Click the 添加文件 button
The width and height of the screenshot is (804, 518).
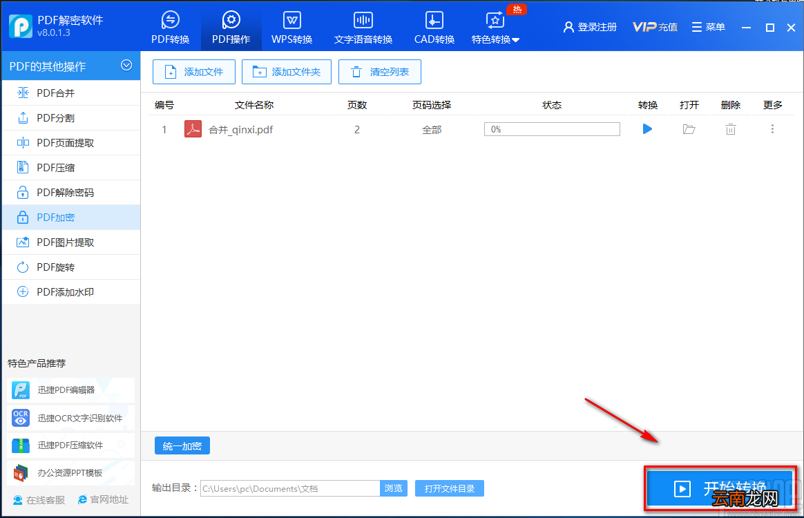click(194, 72)
